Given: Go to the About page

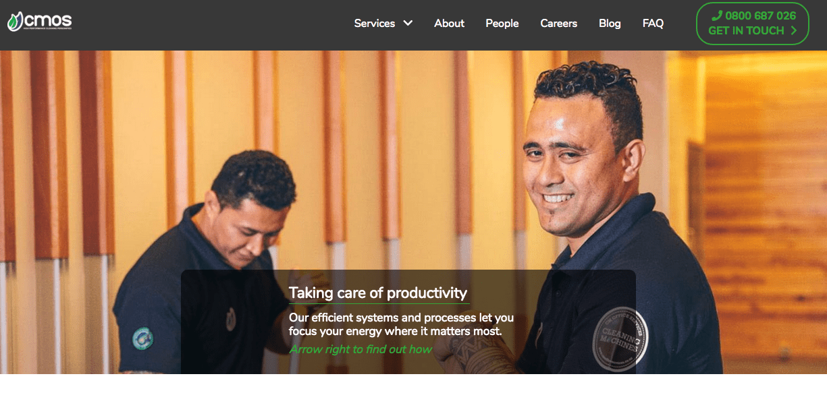Looking at the screenshot, I should coord(449,23).
